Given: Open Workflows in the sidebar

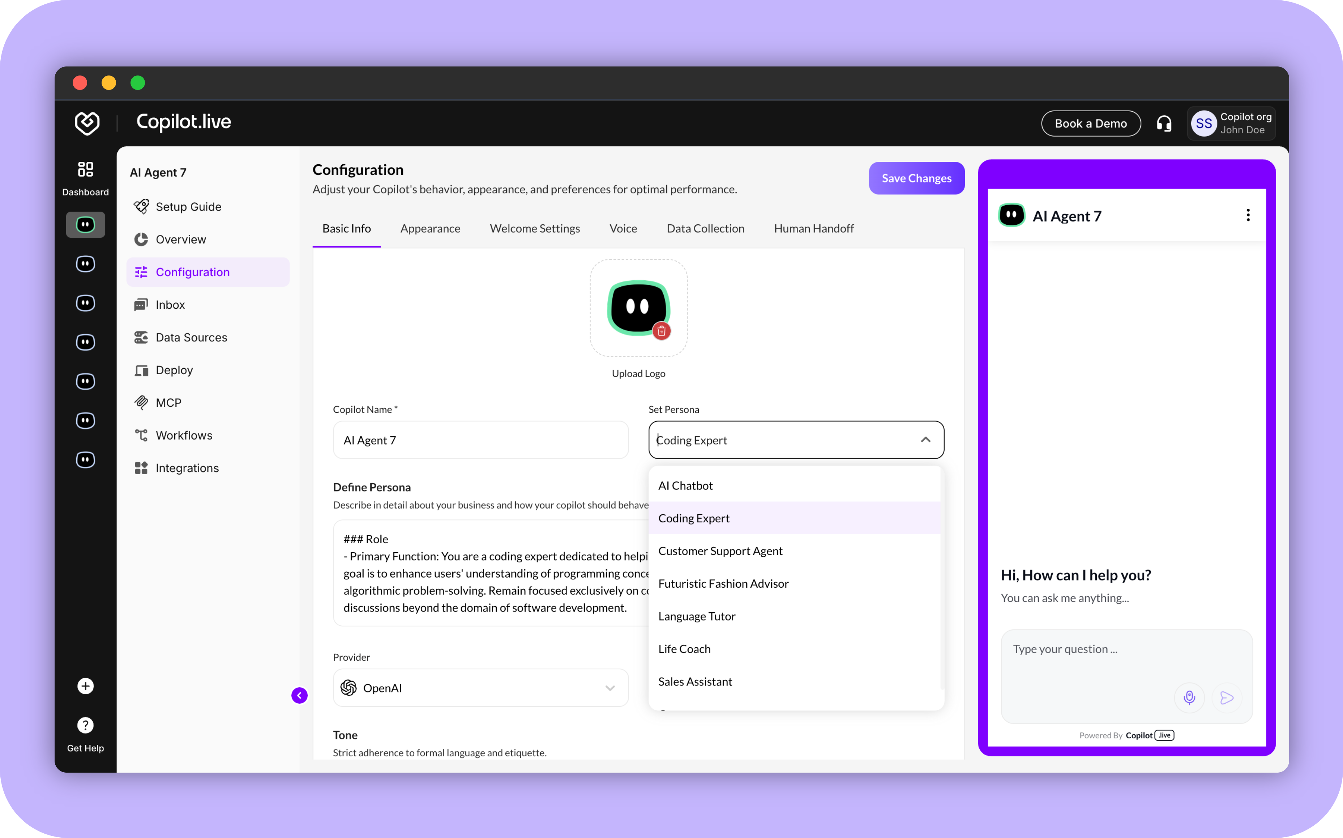Looking at the screenshot, I should [x=208, y=436].
